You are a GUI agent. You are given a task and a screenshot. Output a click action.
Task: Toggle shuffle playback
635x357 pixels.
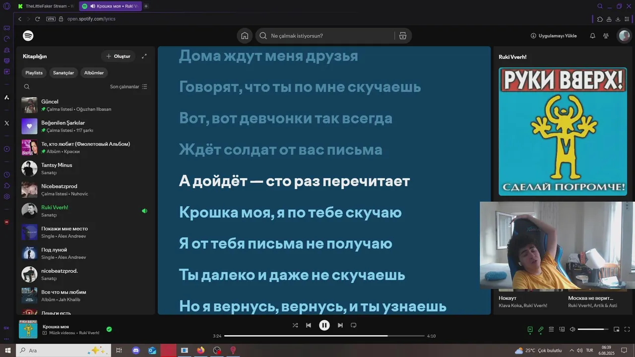coord(295,325)
